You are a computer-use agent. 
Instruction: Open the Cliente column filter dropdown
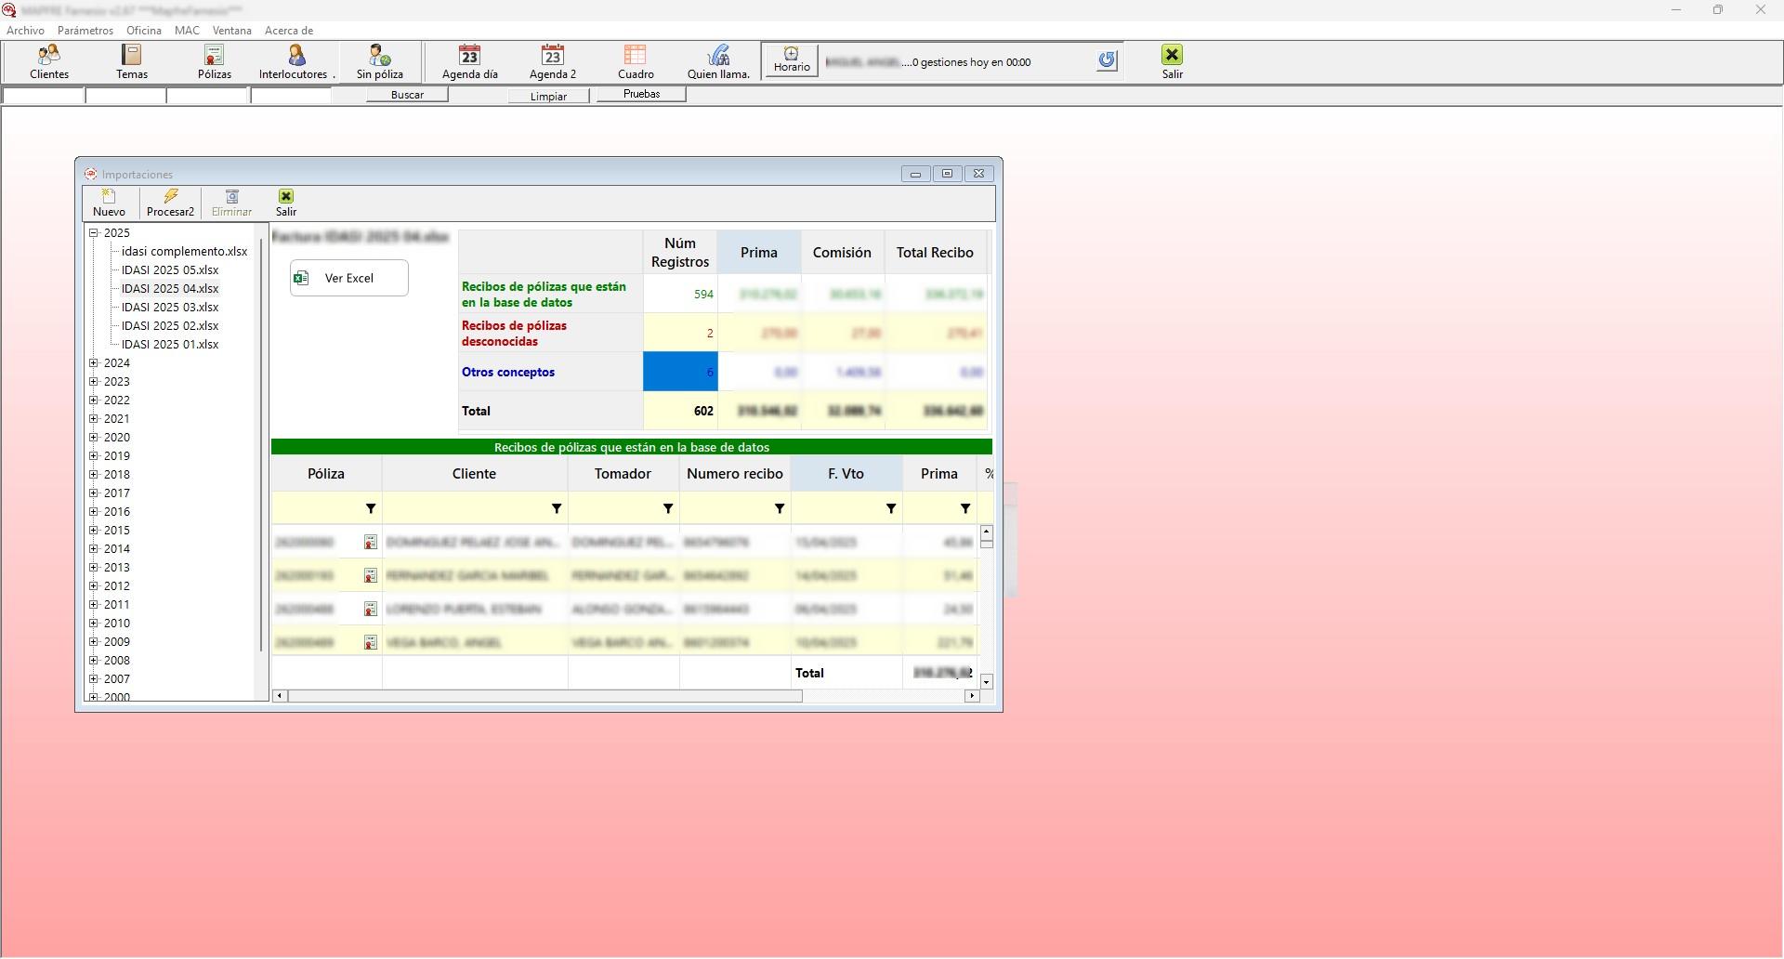[x=557, y=508]
